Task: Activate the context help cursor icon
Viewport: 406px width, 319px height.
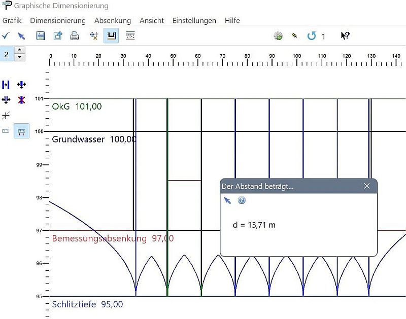Action: tap(345, 36)
